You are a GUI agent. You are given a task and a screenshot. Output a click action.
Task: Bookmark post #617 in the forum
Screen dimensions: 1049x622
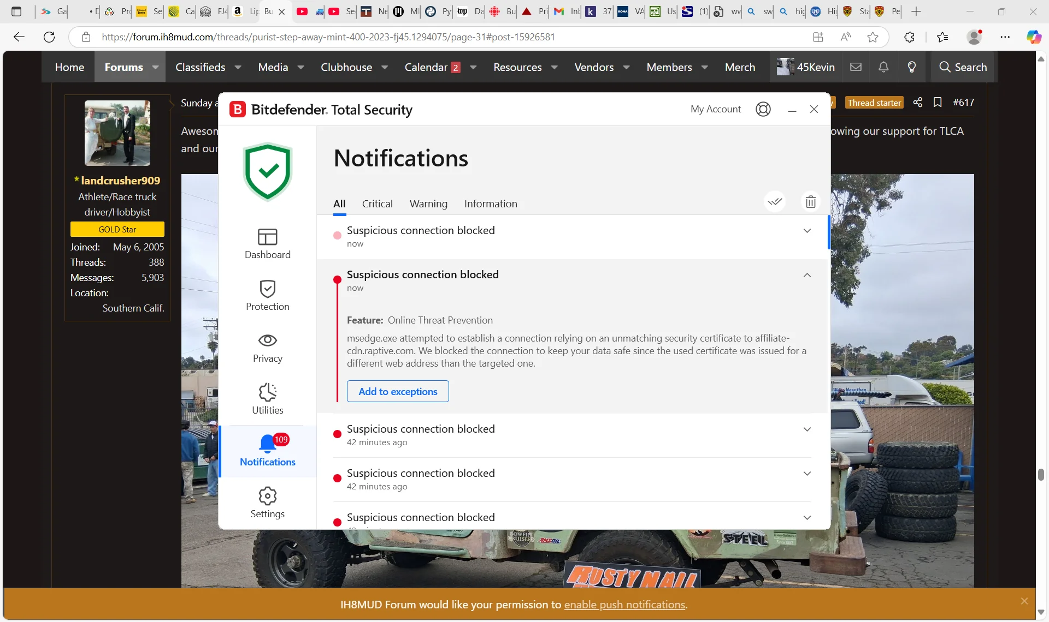938,102
